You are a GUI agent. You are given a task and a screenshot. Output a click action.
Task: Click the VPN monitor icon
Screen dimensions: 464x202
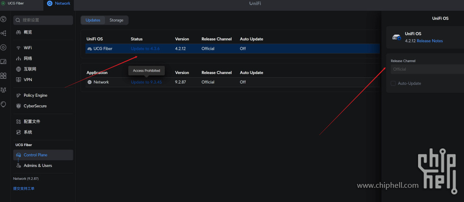point(18,80)
